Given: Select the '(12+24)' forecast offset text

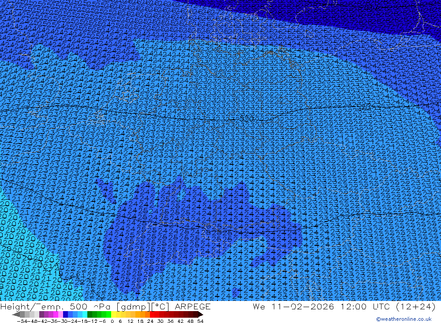Looking at the screenshot, I should [416, 306].
